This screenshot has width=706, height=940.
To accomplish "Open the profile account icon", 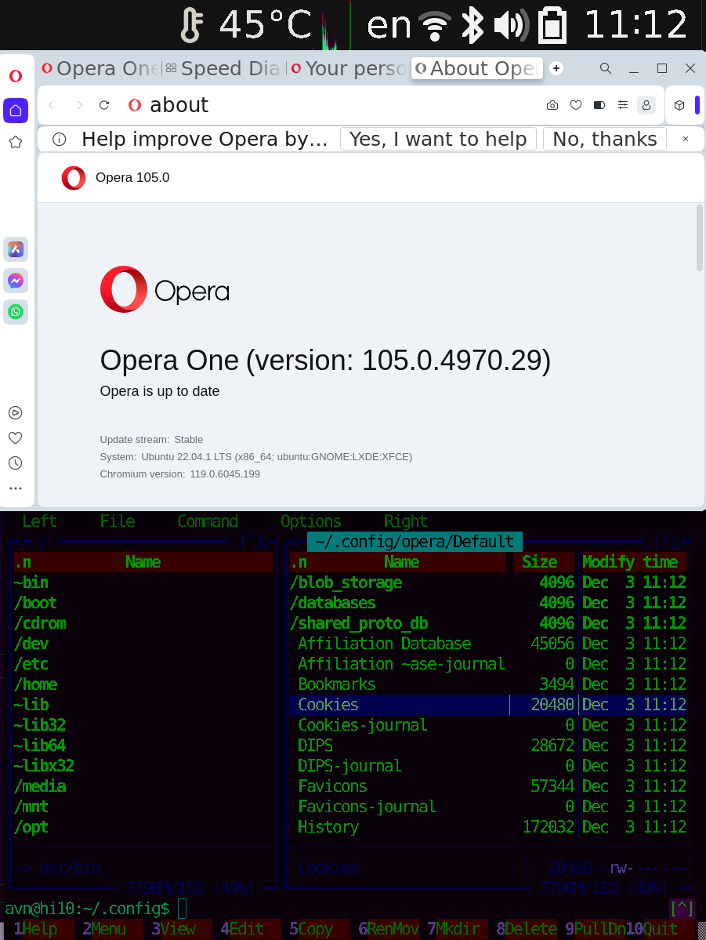I will click(646, 106).
